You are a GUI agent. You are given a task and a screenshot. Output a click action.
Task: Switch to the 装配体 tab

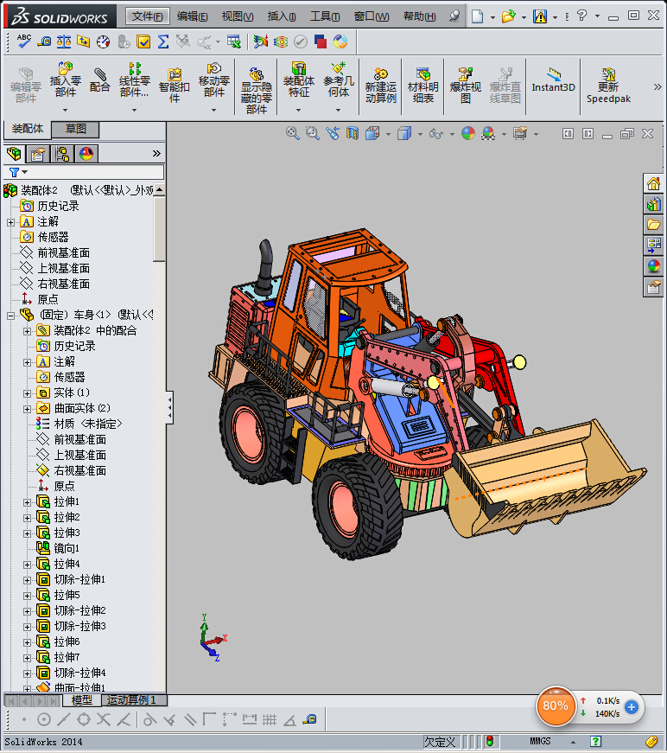[28, 129]
